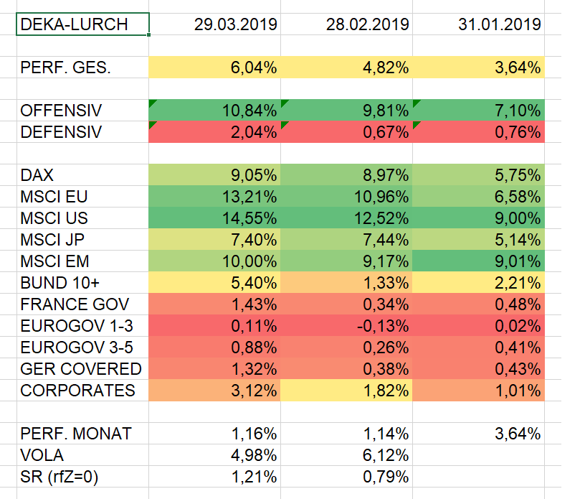
Task: Select the PERF. GES. row label
Action: pyautogui.click(x=82, y=67)
